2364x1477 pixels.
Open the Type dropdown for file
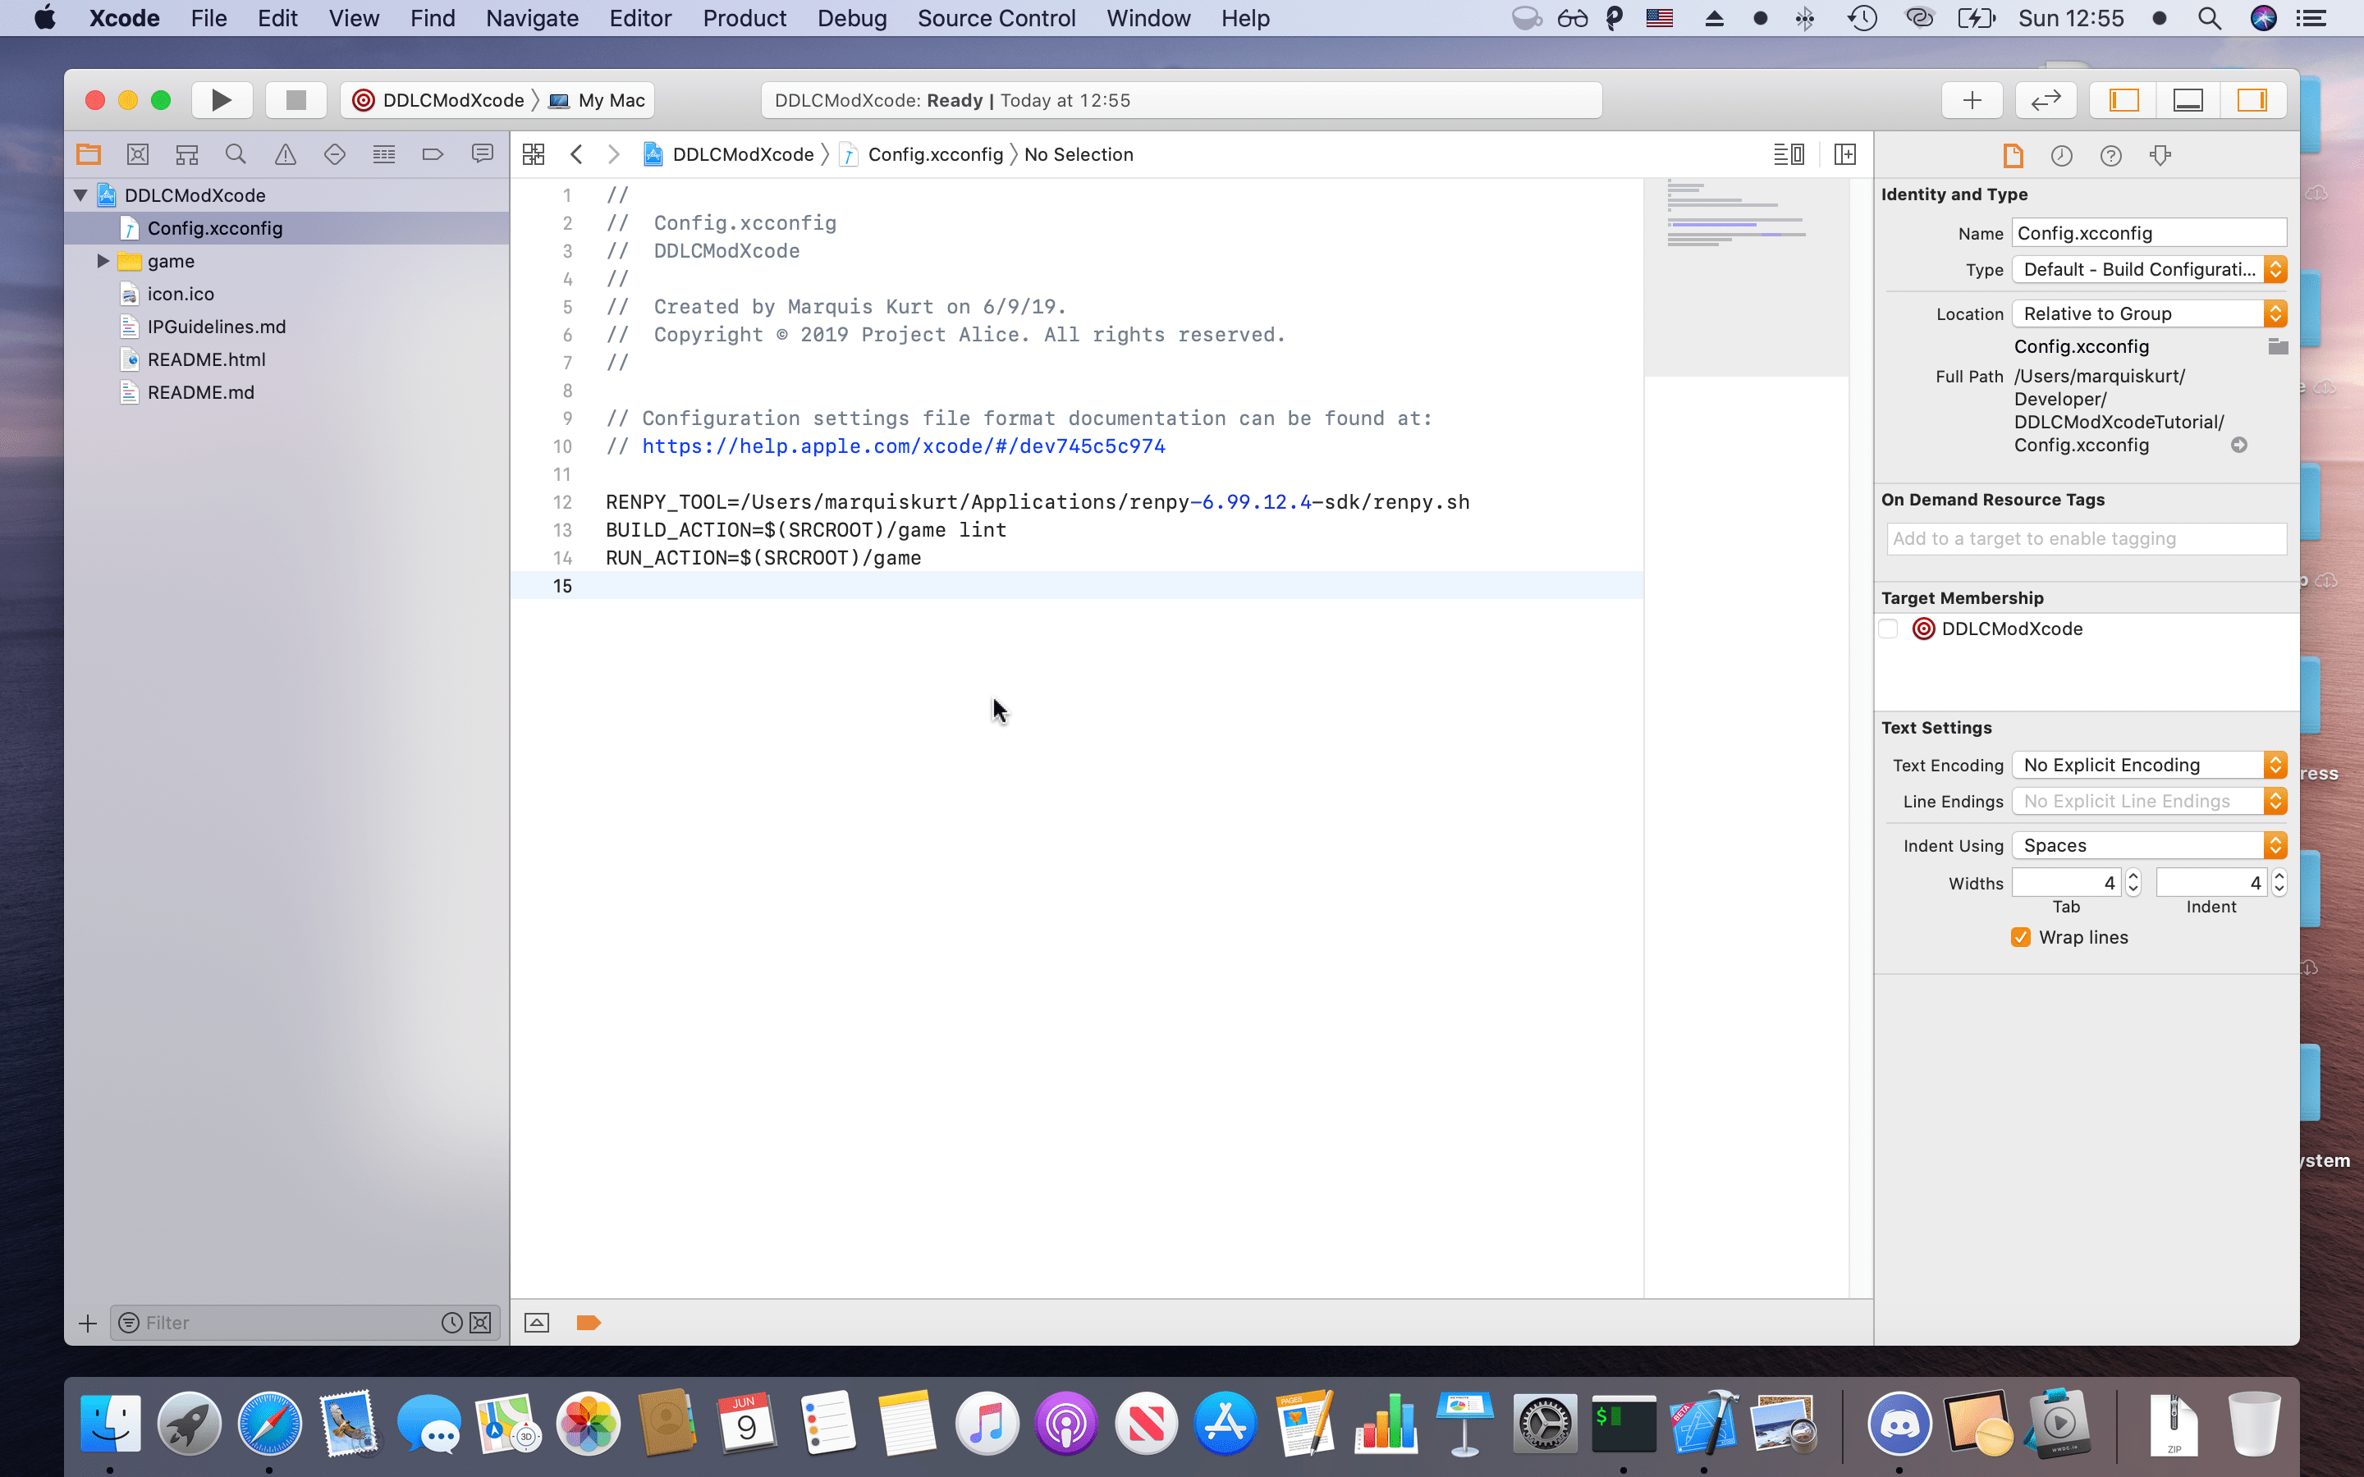[x=2149, y=270]
